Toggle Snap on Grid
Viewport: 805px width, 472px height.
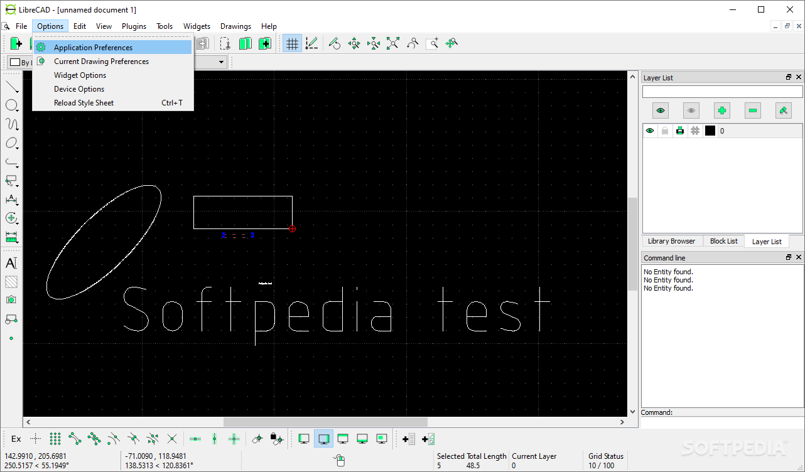[x=55, y=439]
